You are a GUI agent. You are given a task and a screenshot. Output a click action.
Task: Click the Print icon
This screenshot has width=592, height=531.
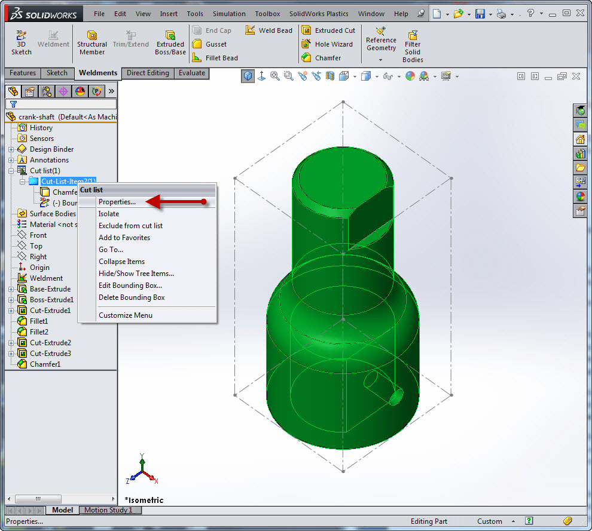coord(501,14)
